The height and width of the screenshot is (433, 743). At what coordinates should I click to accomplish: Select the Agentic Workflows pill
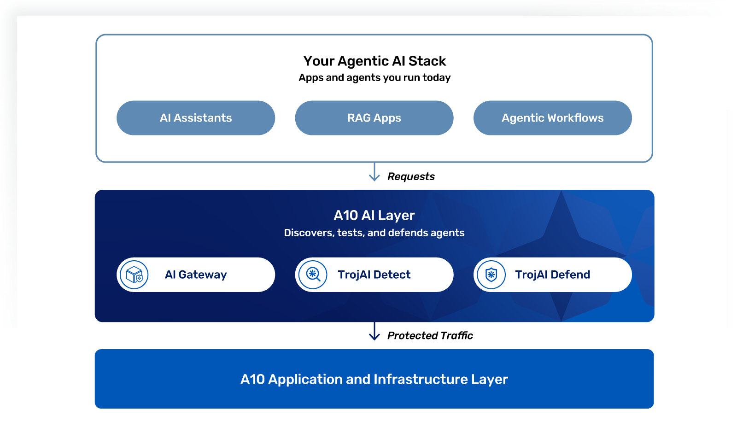click(x=553, y=118)
